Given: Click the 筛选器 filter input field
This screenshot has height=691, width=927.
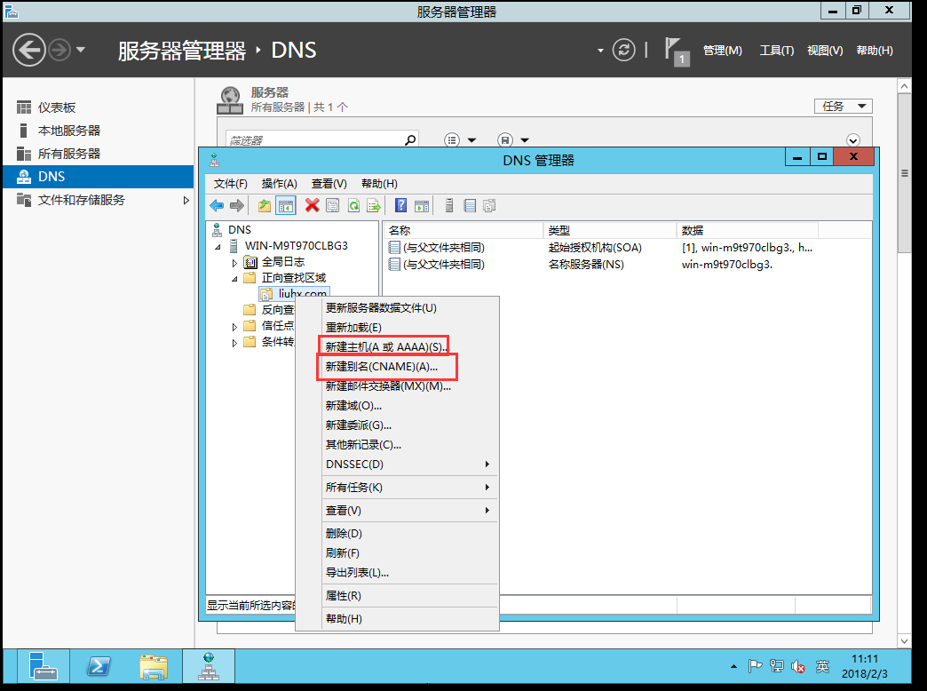Looking at the screenshot, I should coord(316,140).
